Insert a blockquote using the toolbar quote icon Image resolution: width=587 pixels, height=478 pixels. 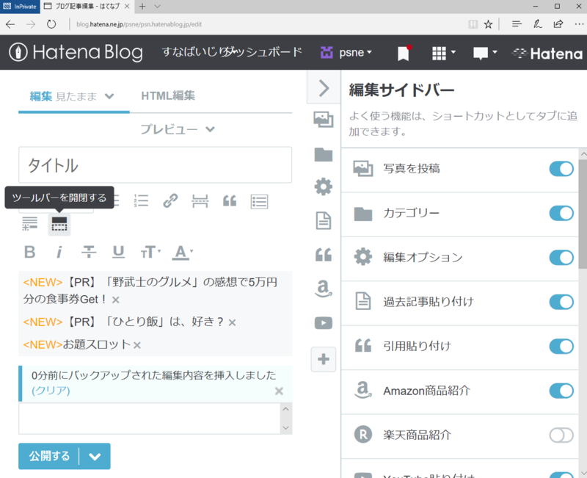pos(230,200)
